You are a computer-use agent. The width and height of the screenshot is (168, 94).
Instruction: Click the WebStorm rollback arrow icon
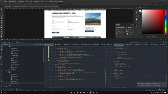click(x=161, y=42)
